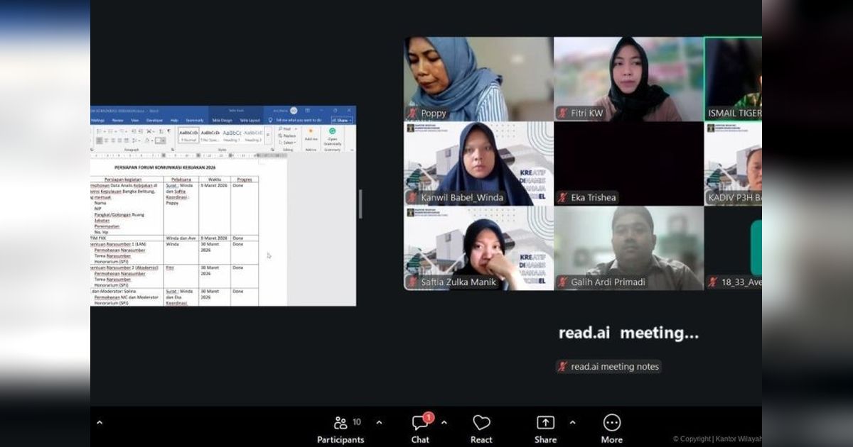Click the read.ai meeting notes button
This screenshot has height=447, width=853.
[x=608, y=366]
